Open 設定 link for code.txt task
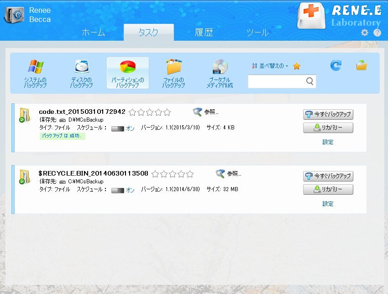This screenshot has height=294, width=388. click(x=328, y=142)
